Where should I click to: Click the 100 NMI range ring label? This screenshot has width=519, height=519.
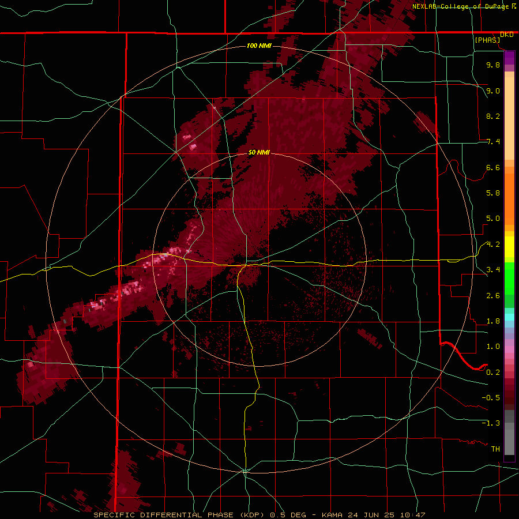click(259, 46)
